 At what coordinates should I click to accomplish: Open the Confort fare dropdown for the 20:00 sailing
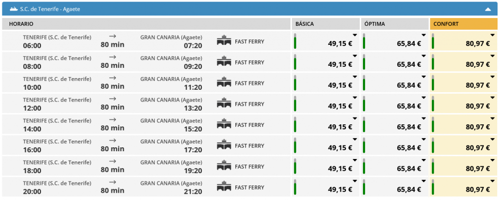pyautogui.click(x=493, y=181)
